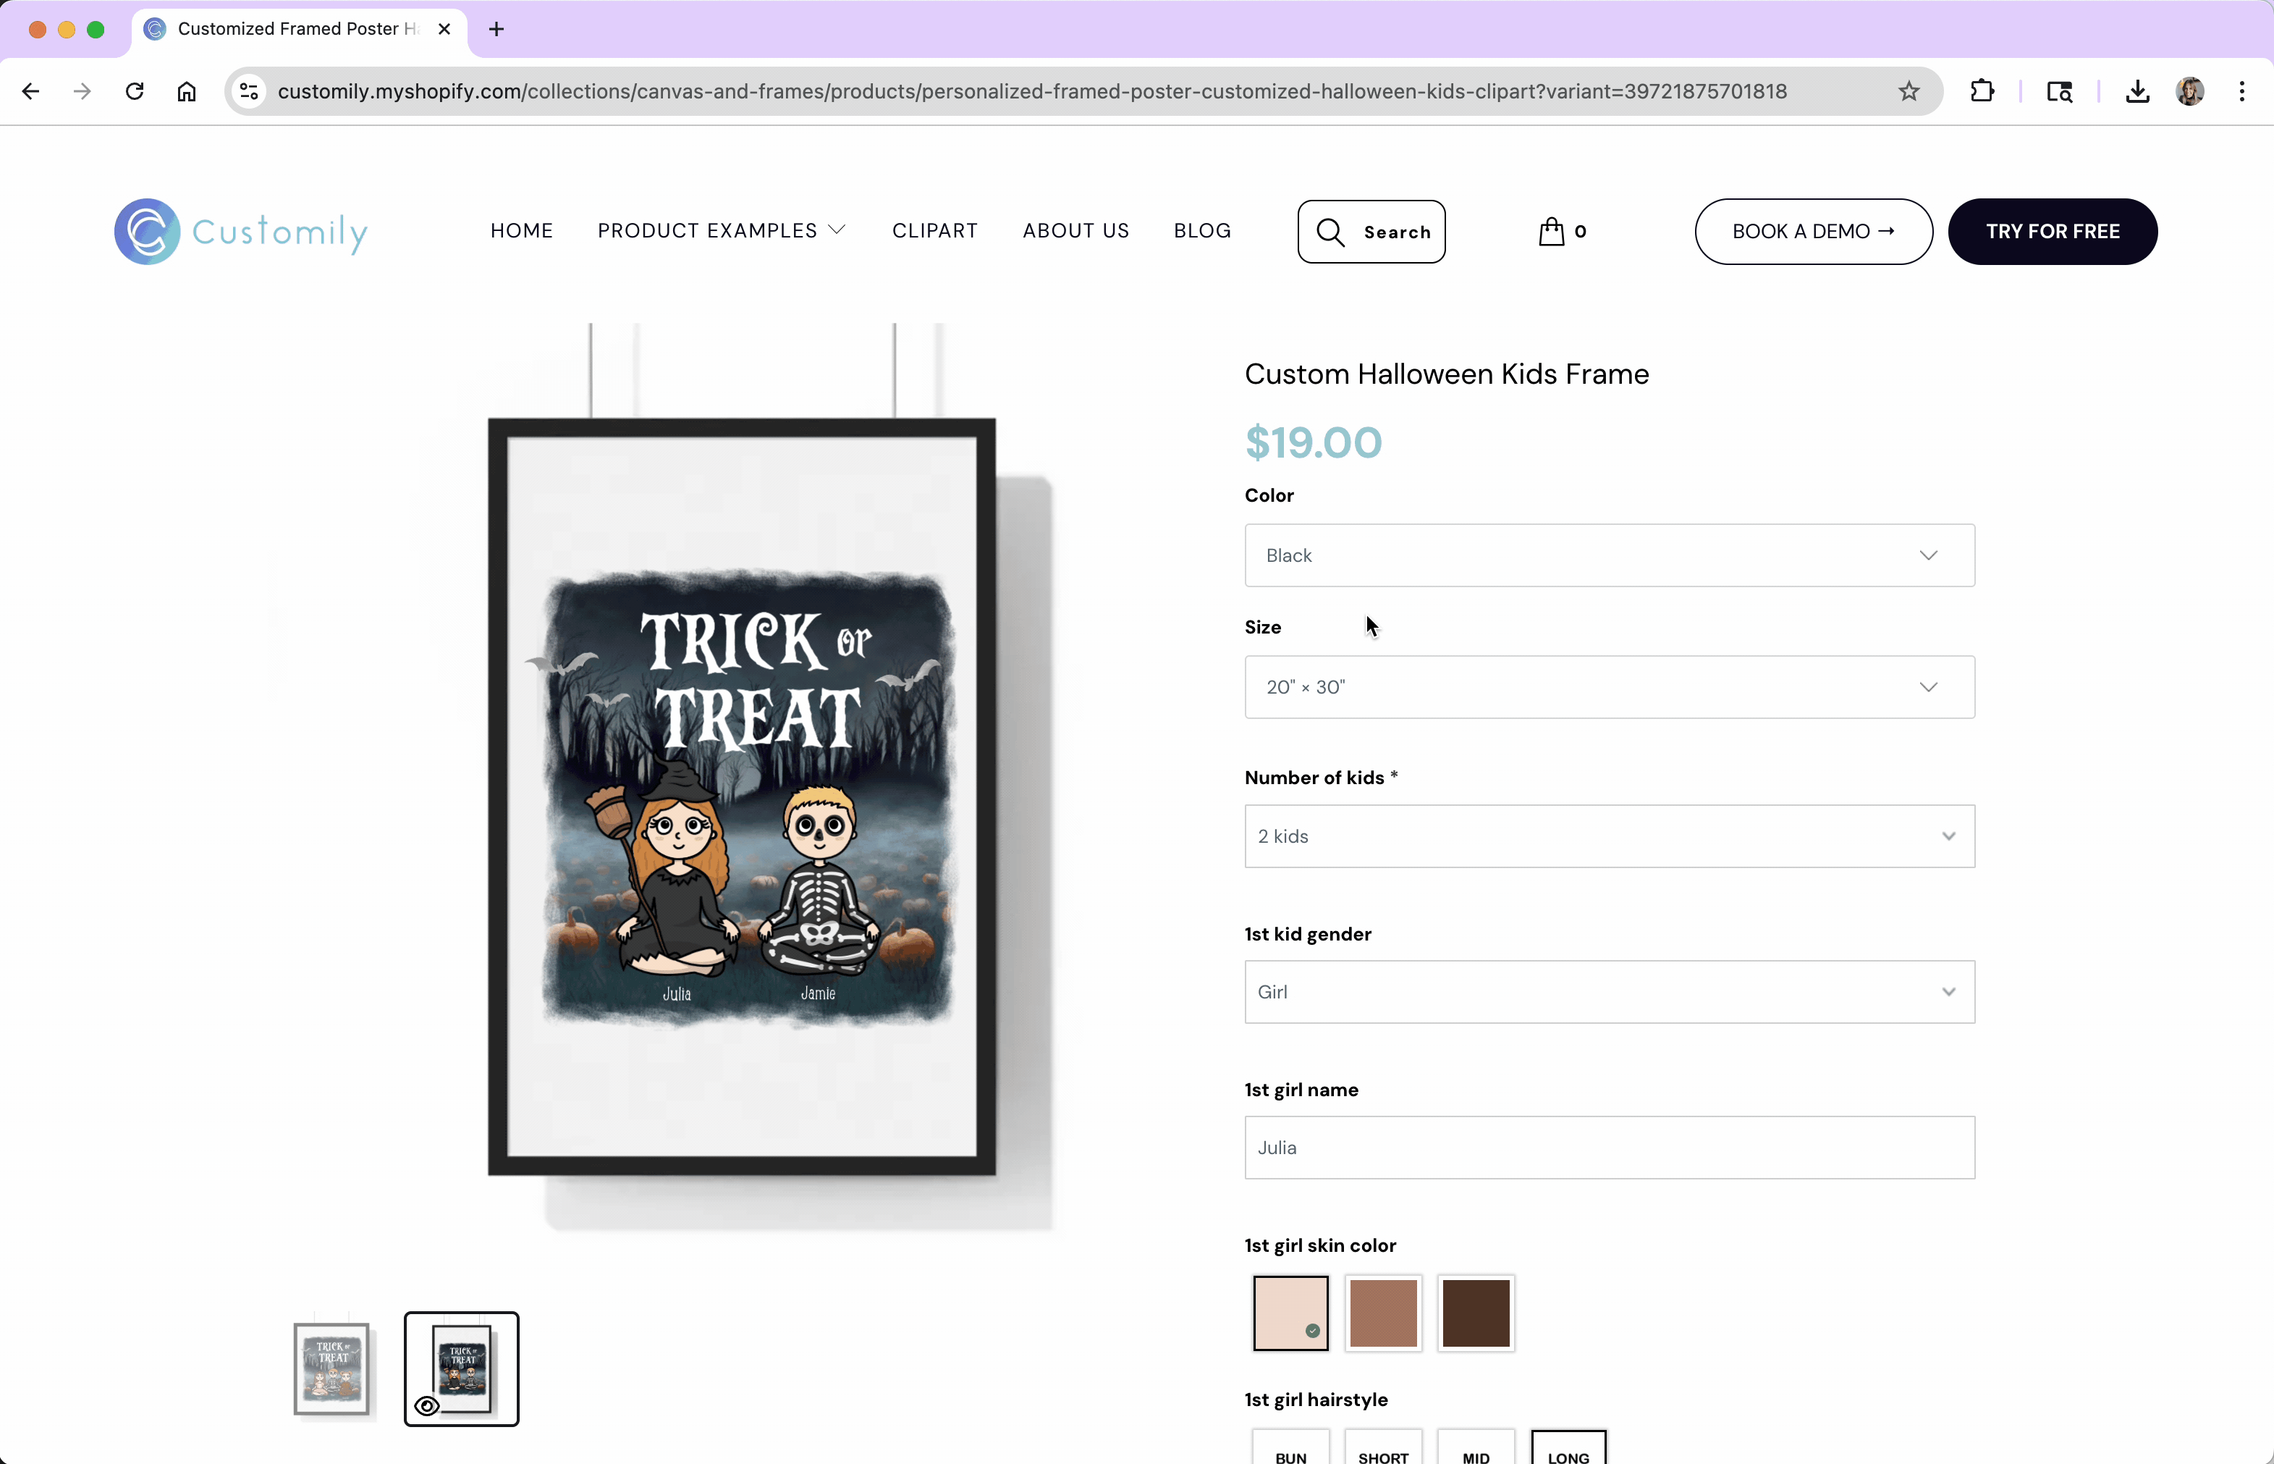Image resolution: width=2274 pixels, height=1464 pixels.
Task: Click the browser home icon
Action: pyautogui.click(x=186, y=91)
